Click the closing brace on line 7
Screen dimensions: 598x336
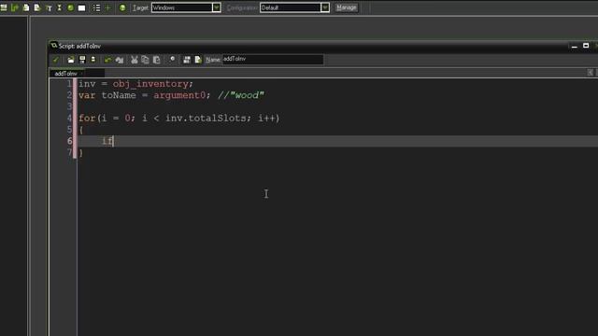pyautogui.click(x=81, y=153)
